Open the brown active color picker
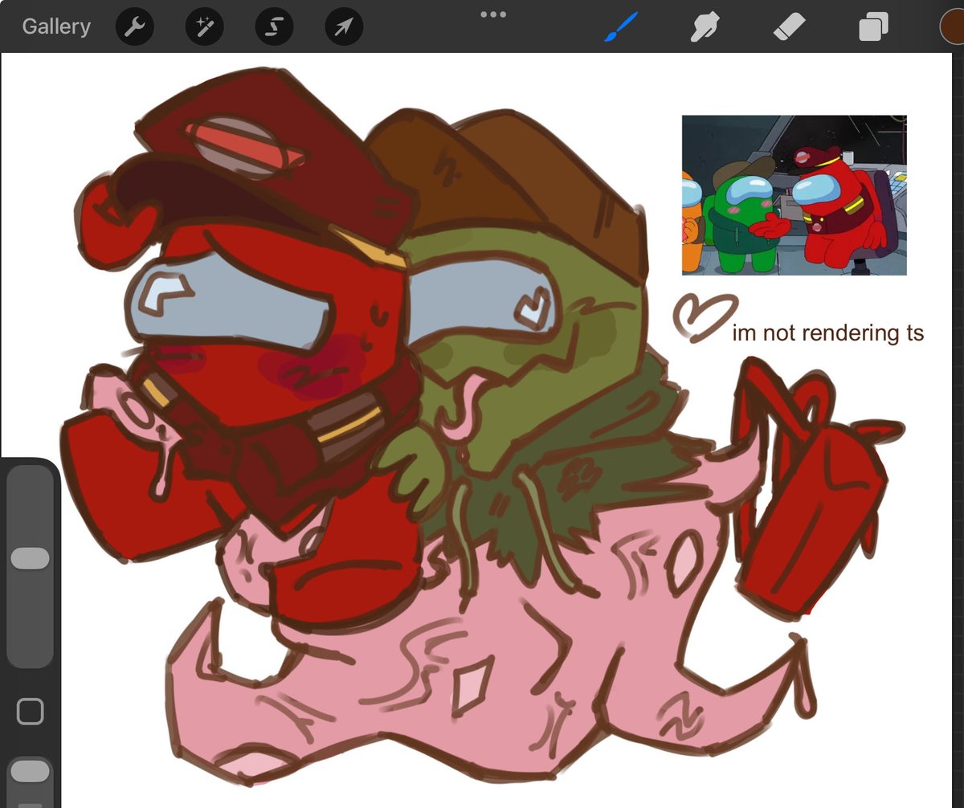The image size is (964, 808). 954,27
